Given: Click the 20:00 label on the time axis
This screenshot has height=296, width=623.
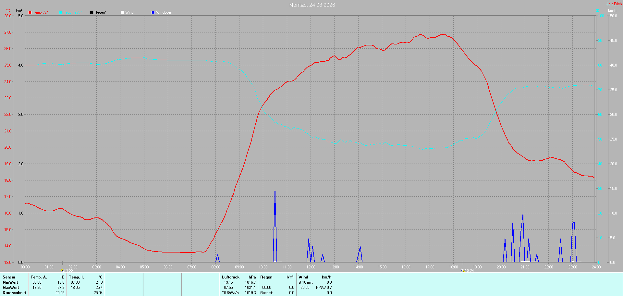Looking at the screenshot, I should [x=501, y=267].
